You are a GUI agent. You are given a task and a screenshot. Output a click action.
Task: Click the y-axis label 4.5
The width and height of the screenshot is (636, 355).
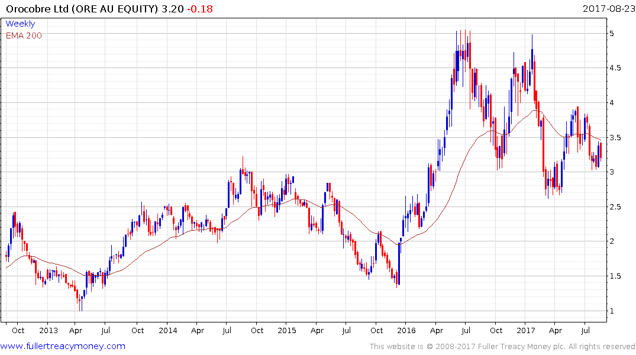click(x=615, y=68)
